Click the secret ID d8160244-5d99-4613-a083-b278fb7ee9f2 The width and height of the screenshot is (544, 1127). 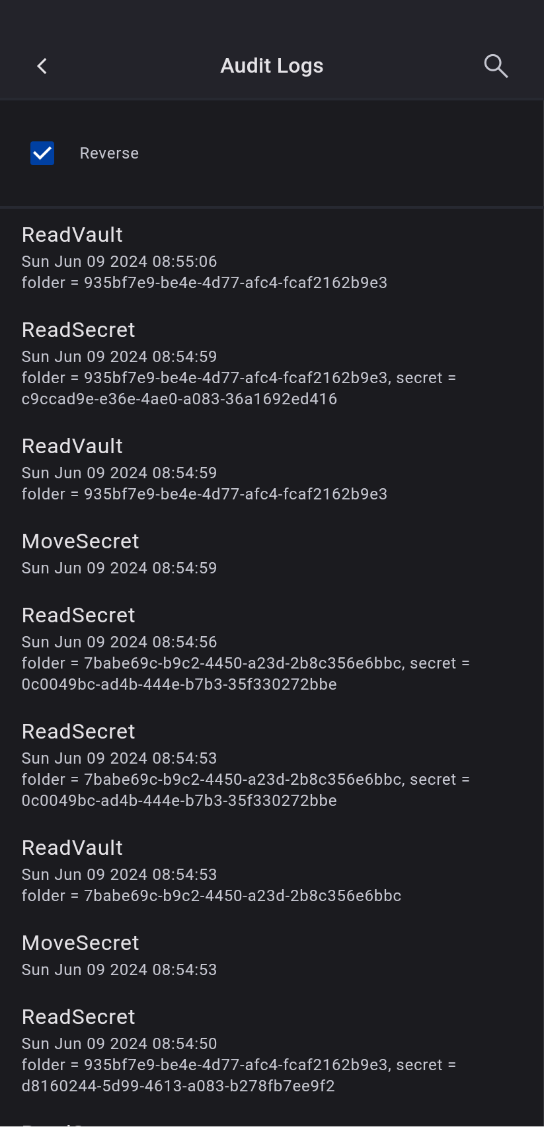178,1086
